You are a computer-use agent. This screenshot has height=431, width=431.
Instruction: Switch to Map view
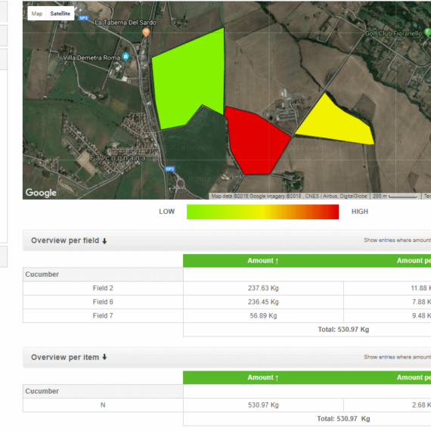(37, 14)
